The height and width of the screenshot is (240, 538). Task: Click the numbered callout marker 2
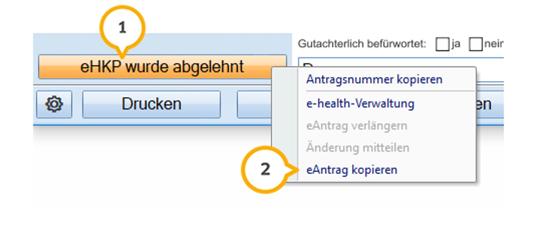265,170
